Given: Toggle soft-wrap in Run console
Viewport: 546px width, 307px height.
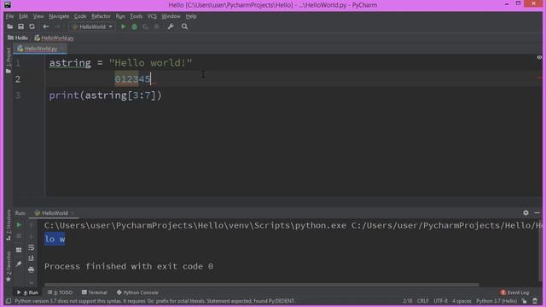Looking at the screenshot, I should click(x=31, y=247).
